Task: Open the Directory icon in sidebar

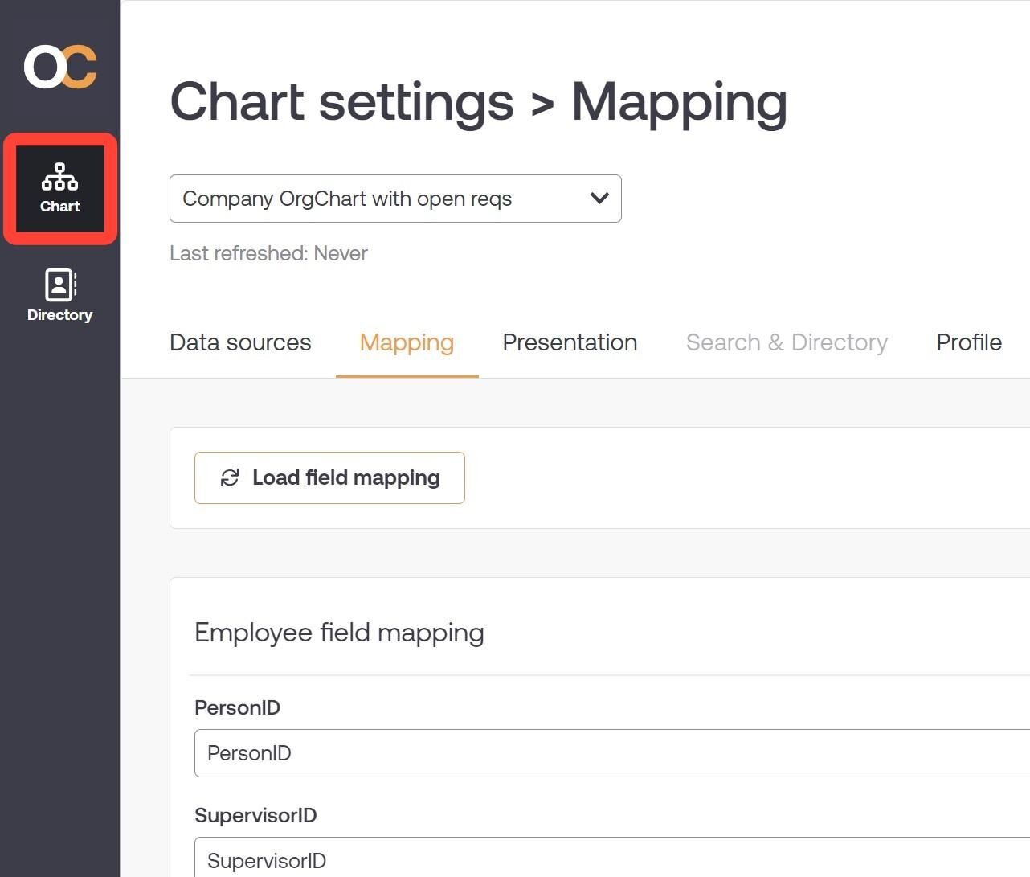Action: point(60,285)
